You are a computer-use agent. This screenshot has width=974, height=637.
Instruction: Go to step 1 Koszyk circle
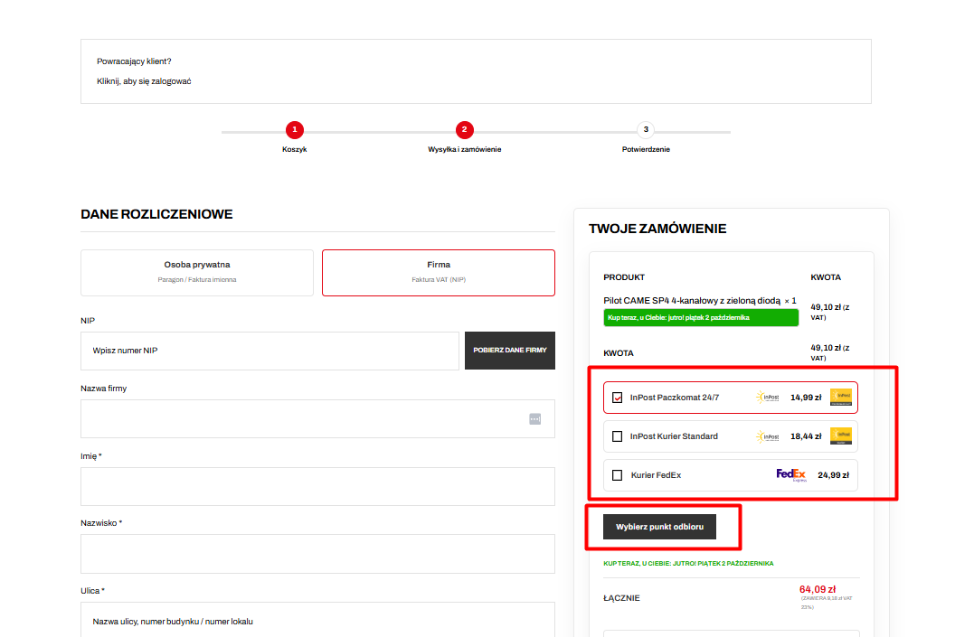(295, 130)
